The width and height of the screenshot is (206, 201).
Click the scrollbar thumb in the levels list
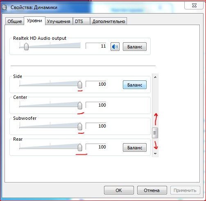point(155,133)
